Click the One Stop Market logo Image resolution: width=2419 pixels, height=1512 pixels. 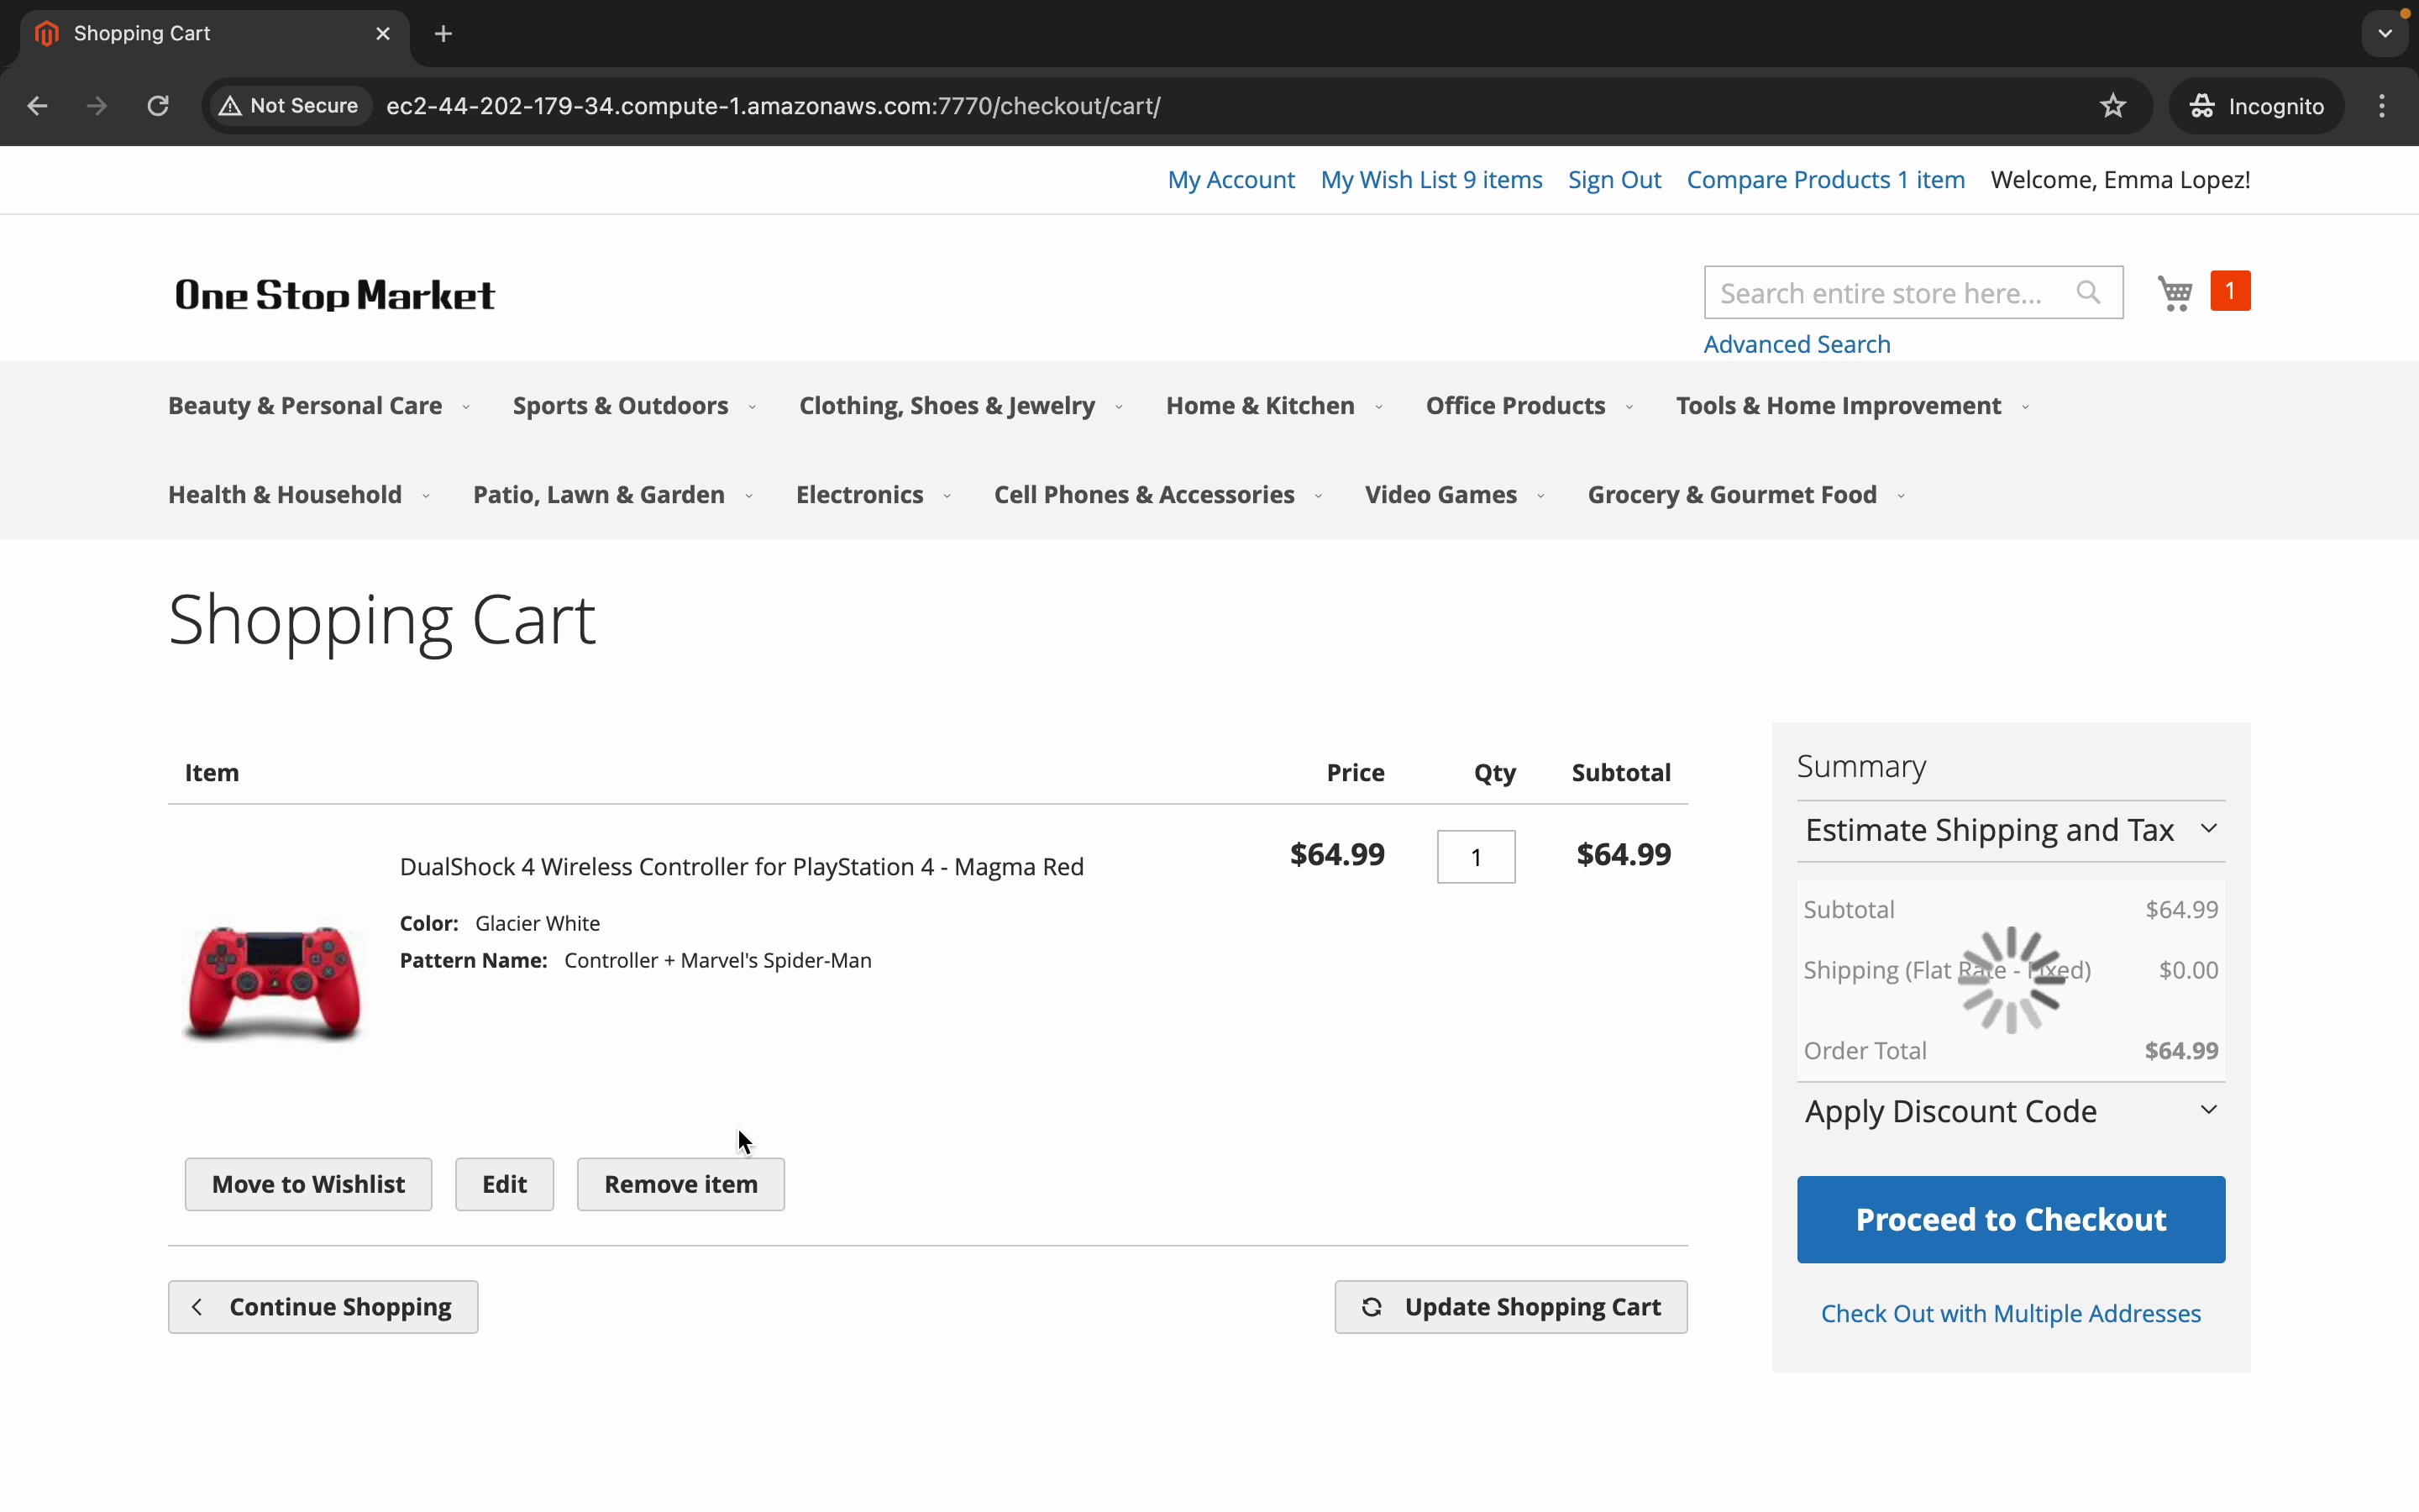(333, 295)
